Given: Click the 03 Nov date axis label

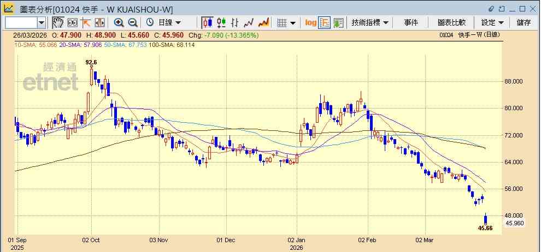Looking at the screenshot, I should tap(159, 240).
